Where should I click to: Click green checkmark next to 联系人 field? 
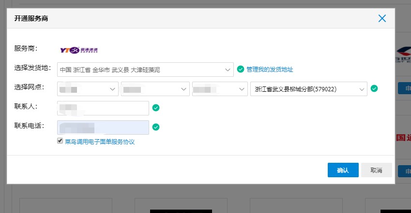click(x=156, y=108)
